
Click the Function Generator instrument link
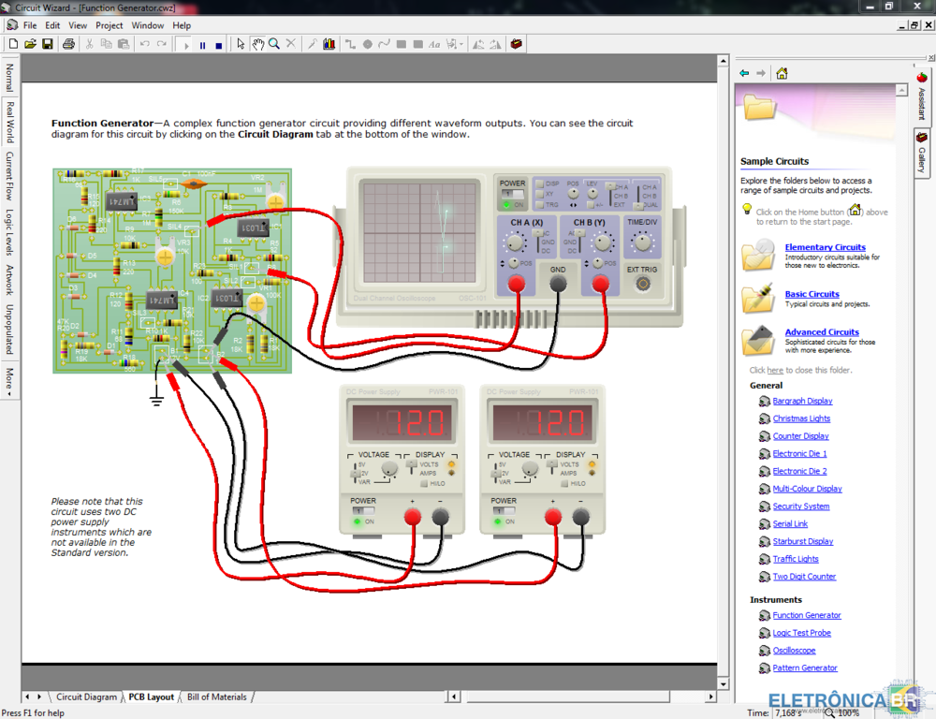click(x=806, y=615)
